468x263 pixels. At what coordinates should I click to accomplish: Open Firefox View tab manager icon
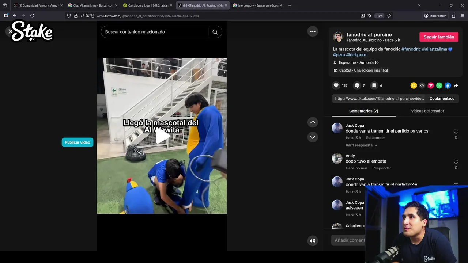point(5,5)
